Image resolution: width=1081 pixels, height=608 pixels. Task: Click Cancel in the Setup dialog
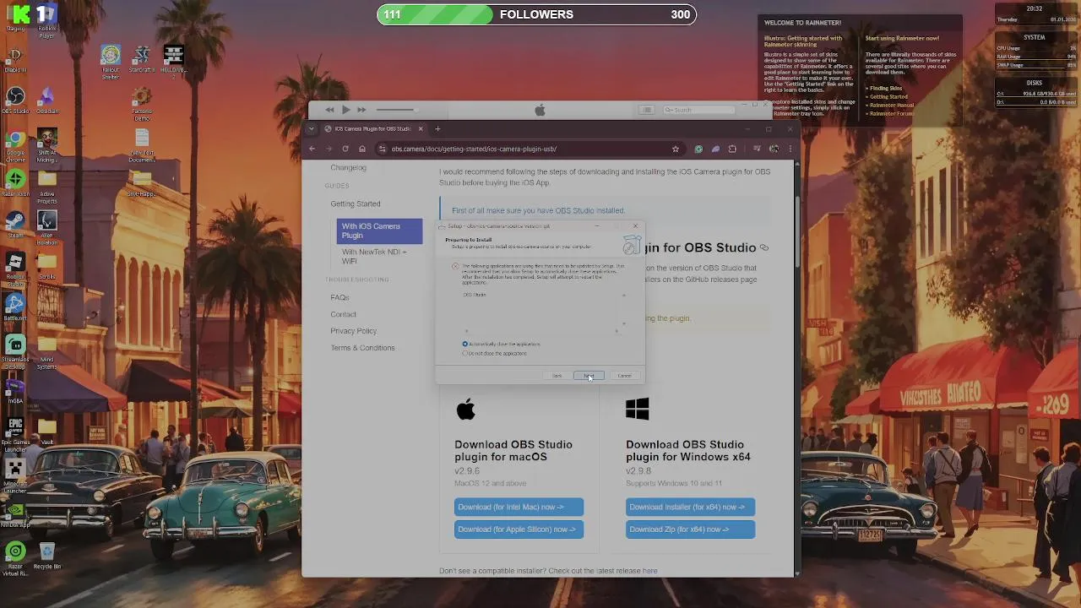[624, 376]
